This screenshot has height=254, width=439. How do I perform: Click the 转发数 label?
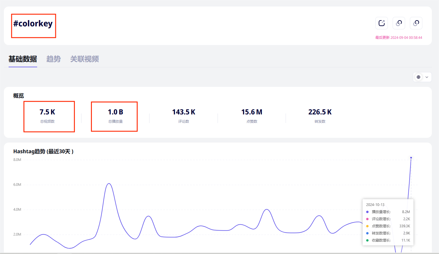(x=320, y=122)
